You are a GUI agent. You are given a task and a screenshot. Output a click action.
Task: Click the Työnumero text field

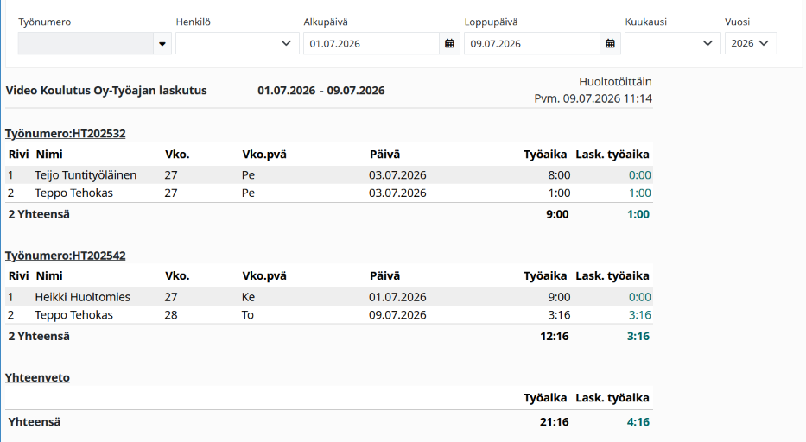click(x=86, y=44)
